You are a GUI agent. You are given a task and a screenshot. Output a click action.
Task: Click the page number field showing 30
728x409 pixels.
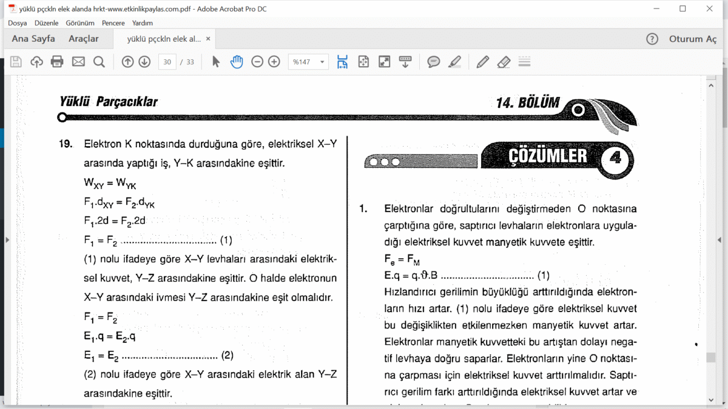tap(167, 62)
